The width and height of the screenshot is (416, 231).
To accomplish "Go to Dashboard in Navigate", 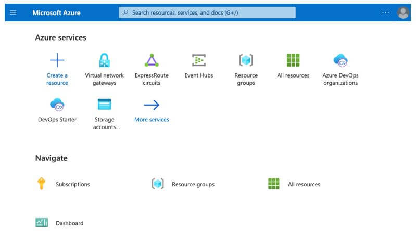I will (70, 223).
